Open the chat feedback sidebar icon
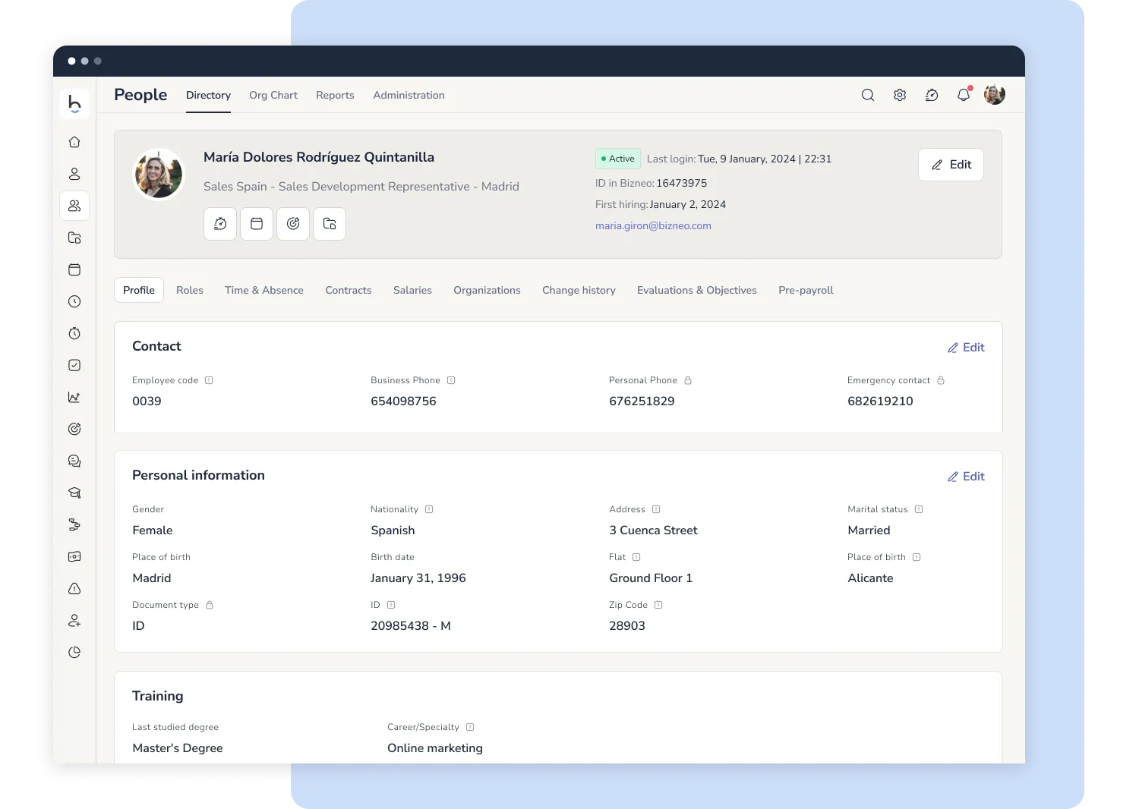Image resolution: width=1139 pixels, height=809 pixels. (x=74, y=461)
